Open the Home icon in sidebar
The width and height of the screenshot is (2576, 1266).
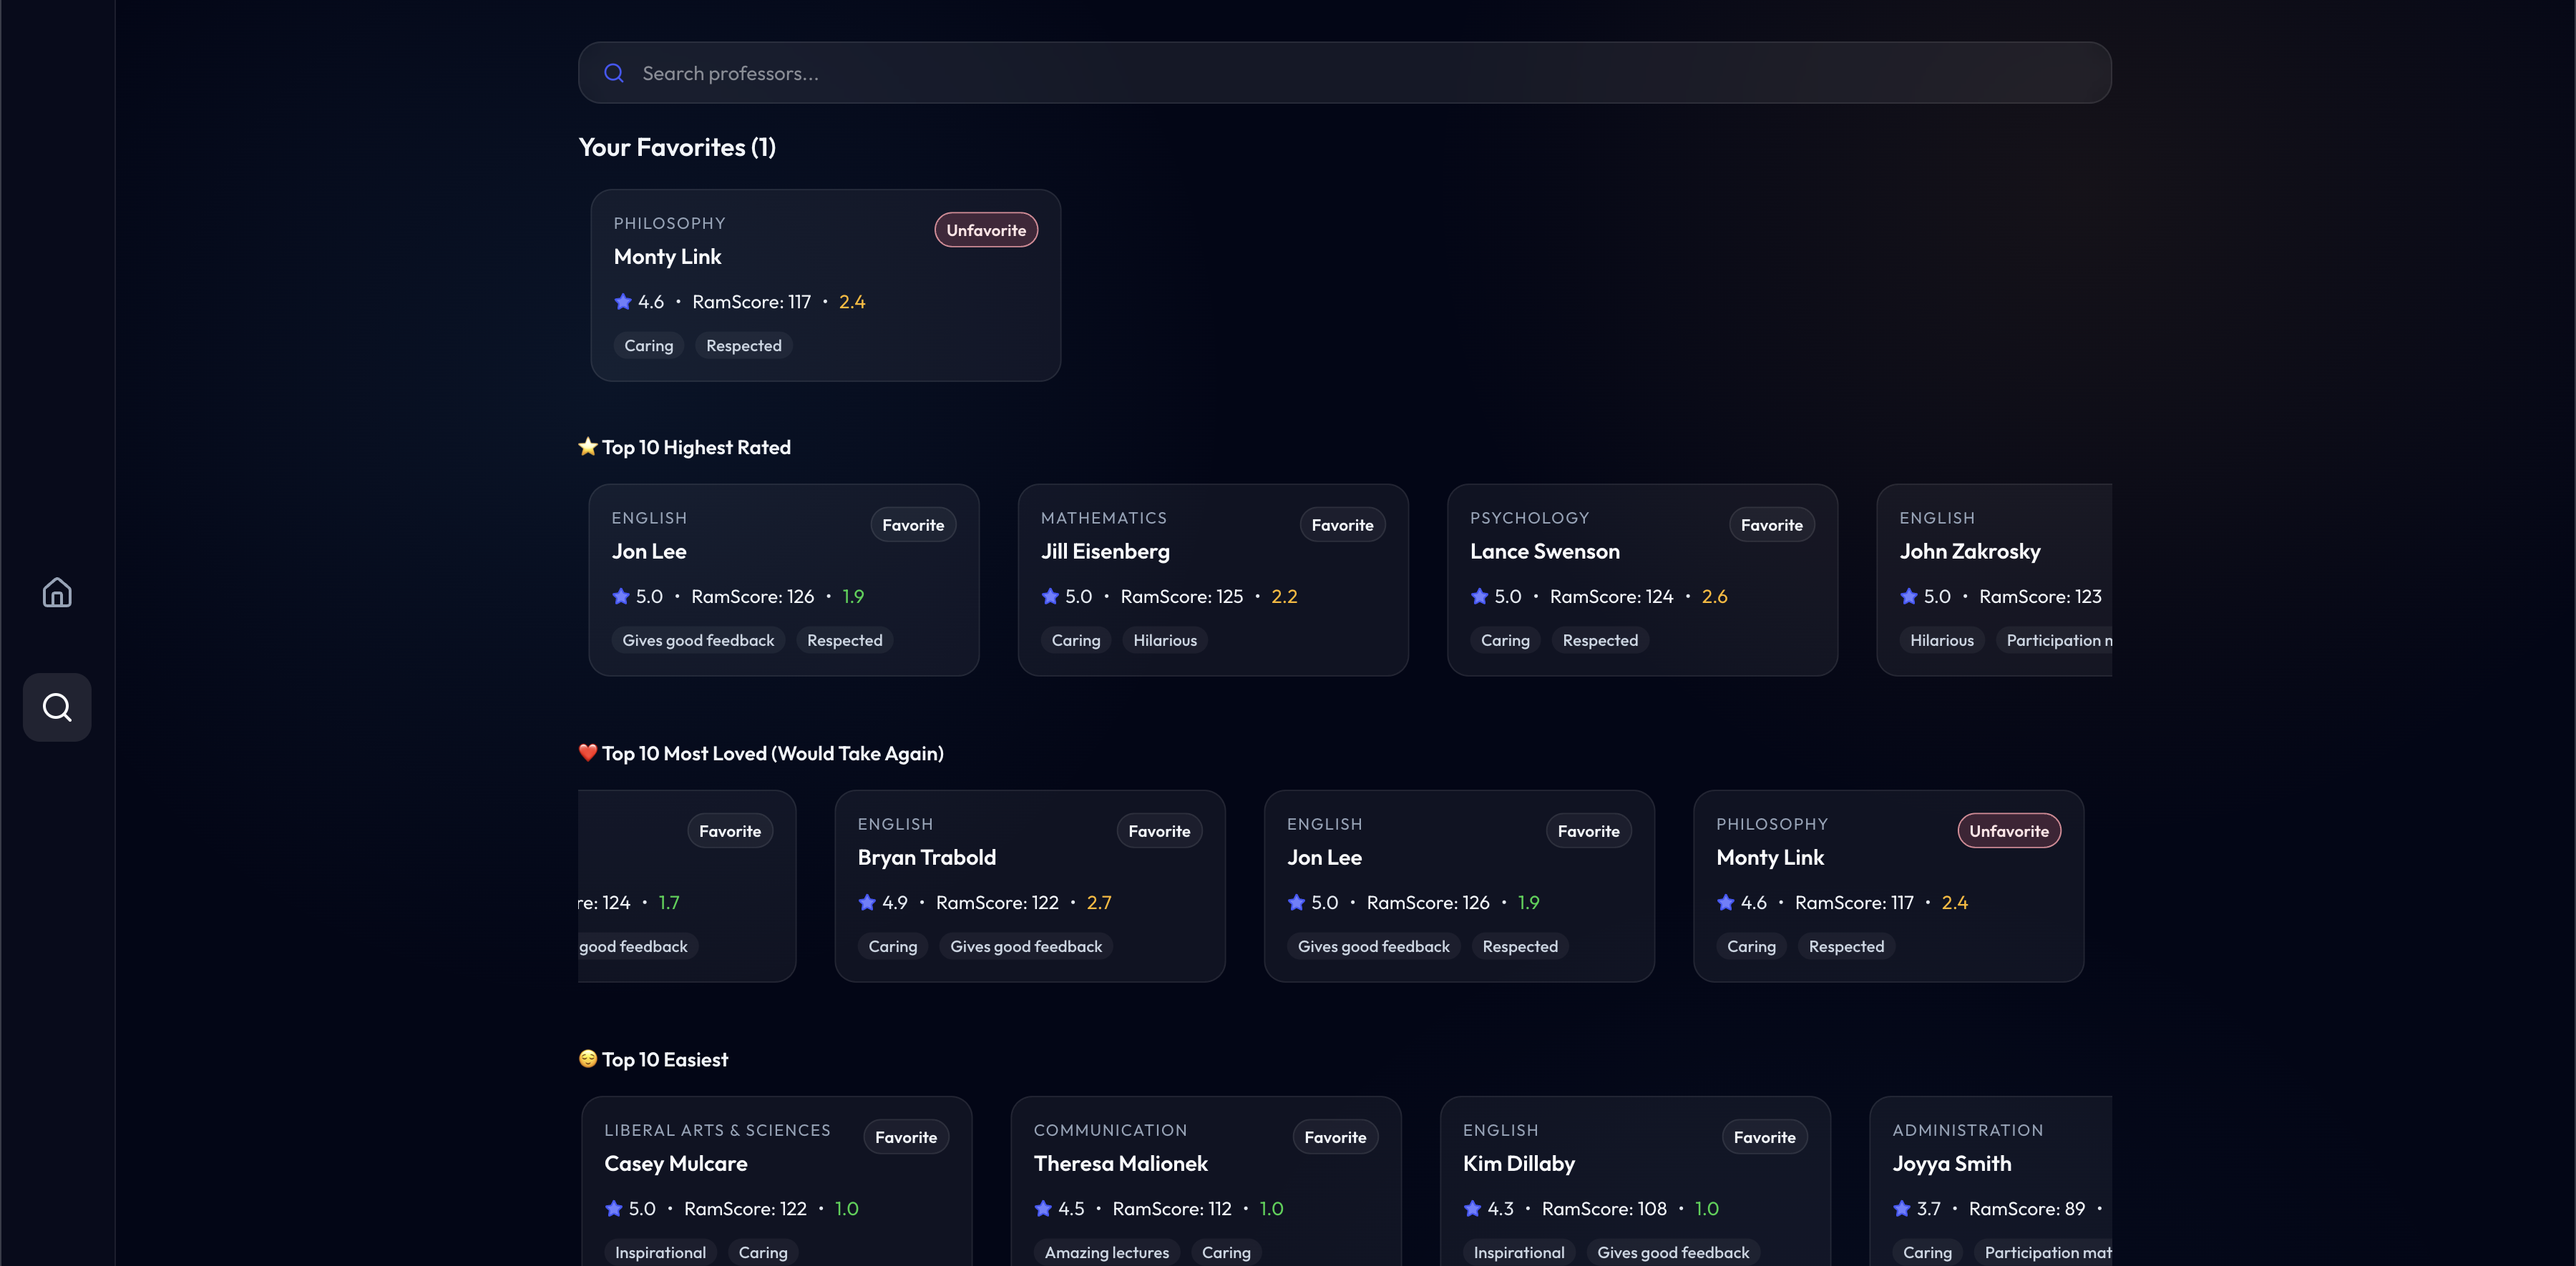pos(57,592)
